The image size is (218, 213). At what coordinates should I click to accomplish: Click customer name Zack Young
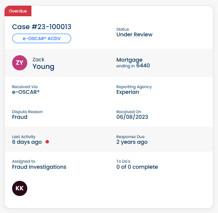43,63
